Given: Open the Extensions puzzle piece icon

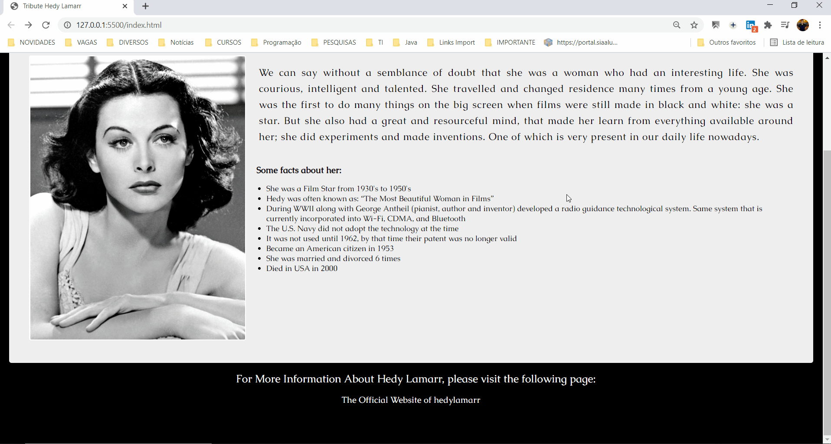Looking at the screenshot, I should pyautogui.click(x=768, y=25).
